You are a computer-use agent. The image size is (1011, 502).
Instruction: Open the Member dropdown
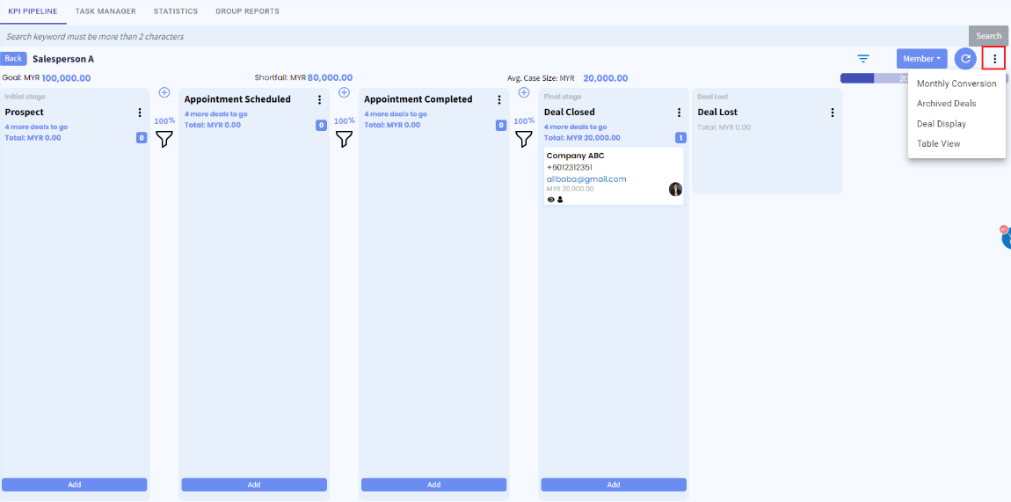pos(921,59)
